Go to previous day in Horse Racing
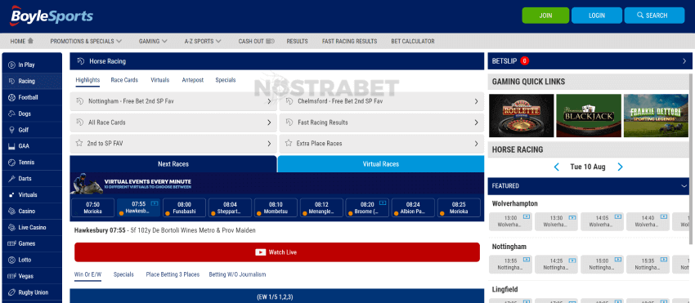The width and height of the screenshot is (695, 303). 557,167
